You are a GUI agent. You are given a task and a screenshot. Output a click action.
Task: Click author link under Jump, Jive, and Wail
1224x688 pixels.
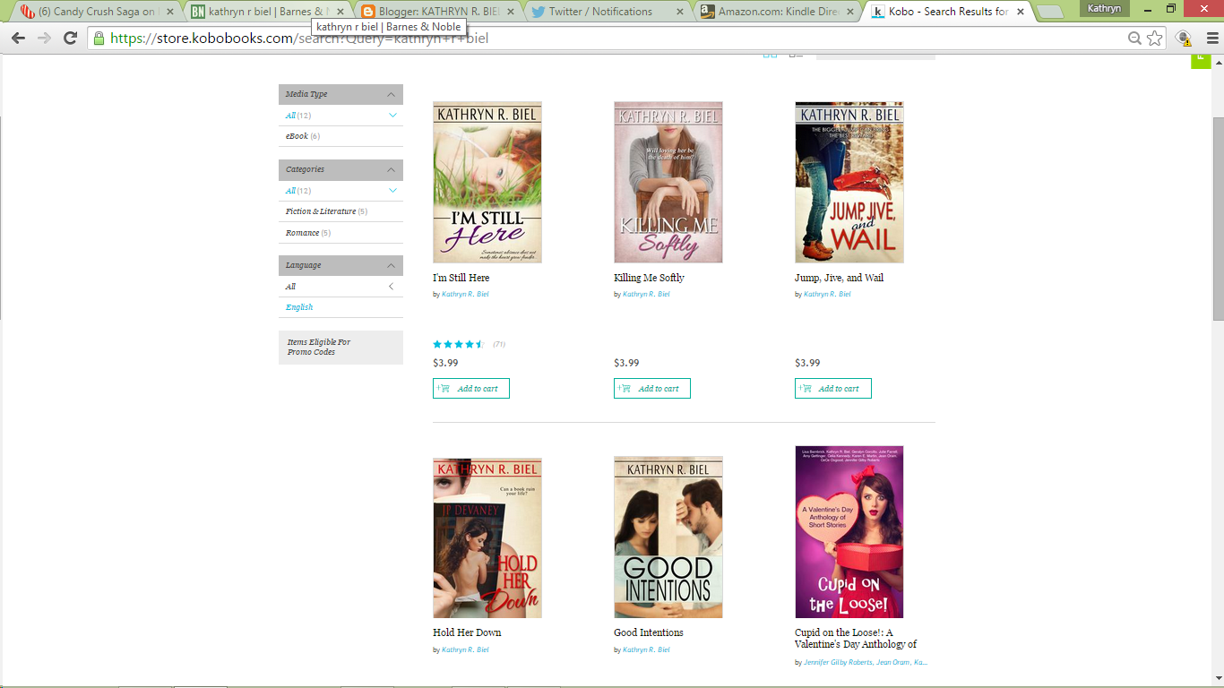tap(827, 294)
